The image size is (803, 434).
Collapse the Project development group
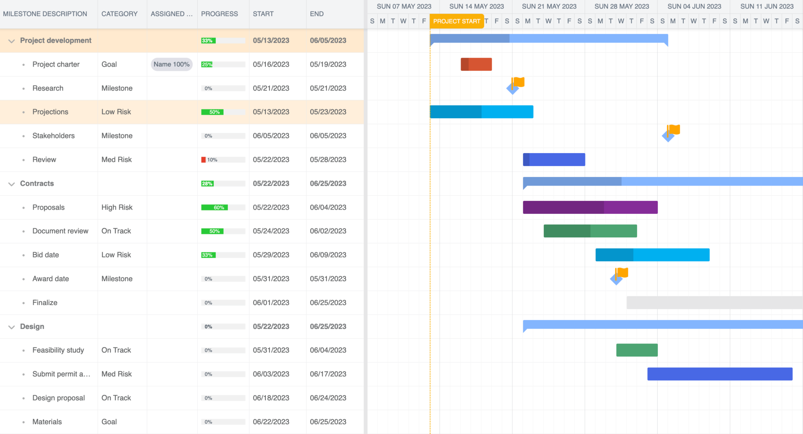11,41
